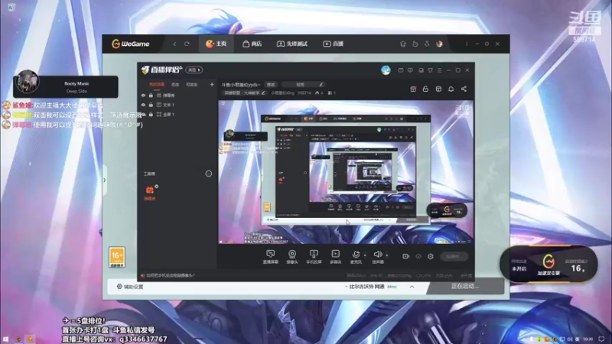Click the 加速双引擎 accelerator widget
The height and width of the screenshot is (344, 612).
(549, 264)
